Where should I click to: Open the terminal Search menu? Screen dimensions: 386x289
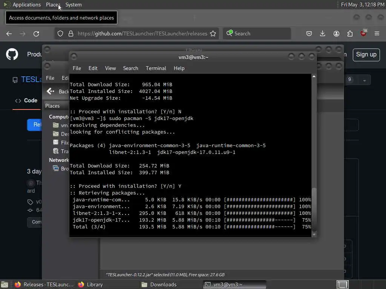coord(130,68)
